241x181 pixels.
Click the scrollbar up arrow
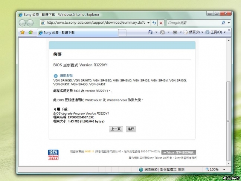click(x=229, y=40)
